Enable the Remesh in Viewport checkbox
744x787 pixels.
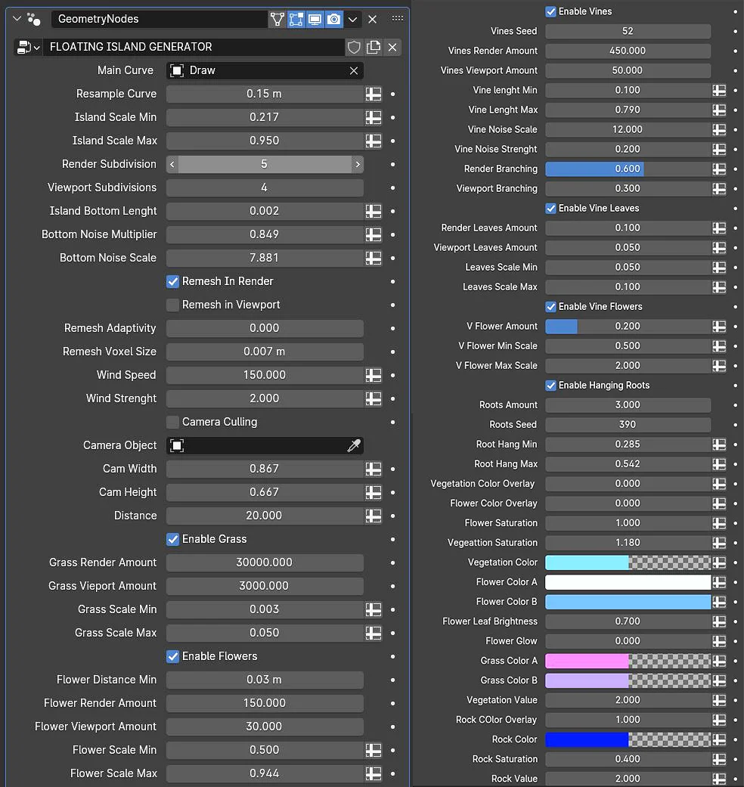point(173,305)
